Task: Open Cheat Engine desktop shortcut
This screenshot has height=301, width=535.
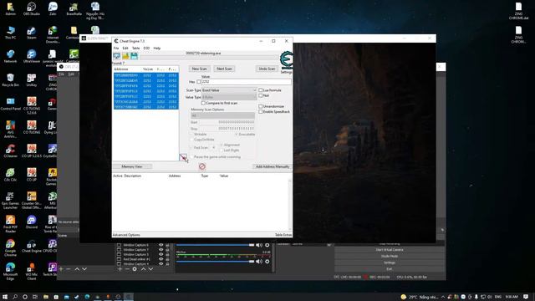Action: point(32,246)
